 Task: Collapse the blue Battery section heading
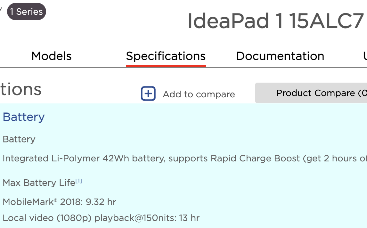click(24, 117)
